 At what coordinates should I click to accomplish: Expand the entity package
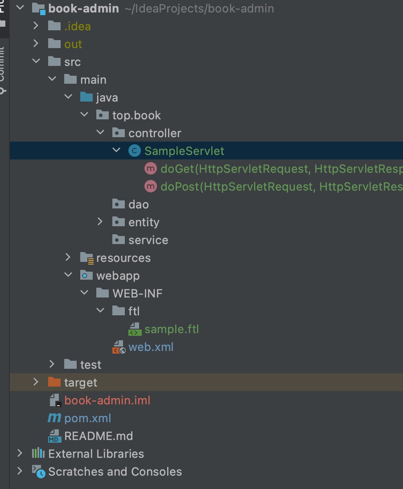(x=100, y=222)
